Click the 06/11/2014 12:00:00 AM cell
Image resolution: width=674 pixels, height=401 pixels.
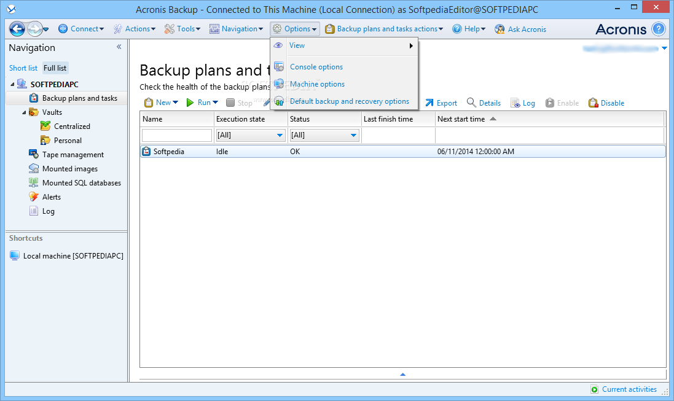click(476, 151)
